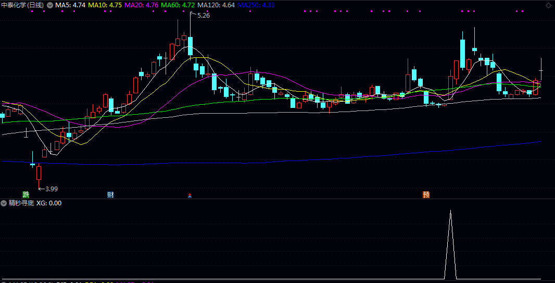Screen dimensions: 555x283
Task: Select the MA5: 4.74 moving average label
Action: click(70, 5)
